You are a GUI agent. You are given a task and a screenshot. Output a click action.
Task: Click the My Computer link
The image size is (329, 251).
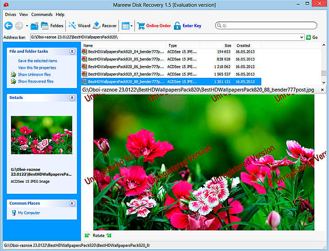pos(28,213)
